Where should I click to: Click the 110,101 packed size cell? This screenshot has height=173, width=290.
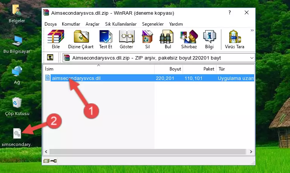(193, 78)
